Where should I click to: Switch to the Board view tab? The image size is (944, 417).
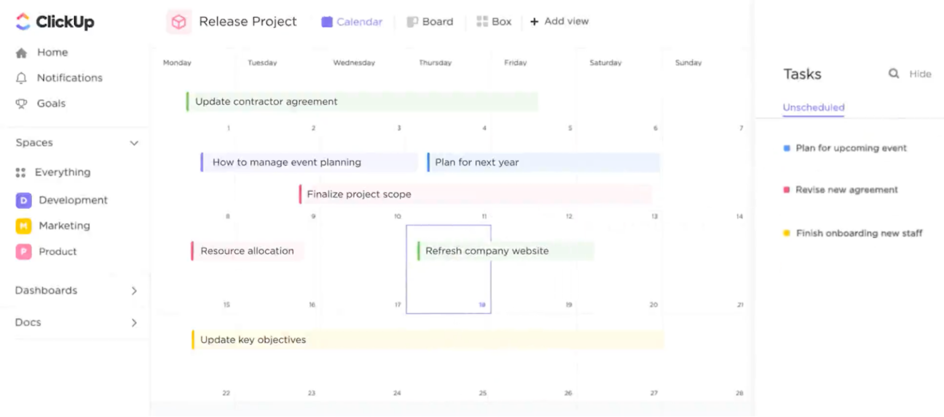pyautogui.click(x=430, y=21)
